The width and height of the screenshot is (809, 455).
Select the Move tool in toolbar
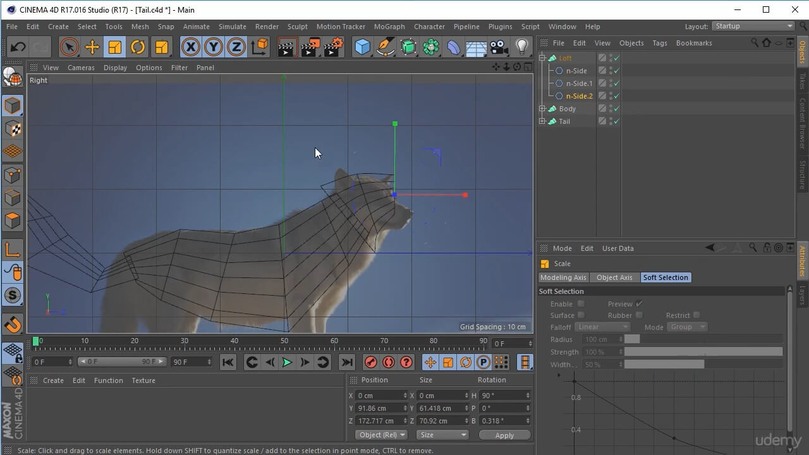(x=92, y=47)
